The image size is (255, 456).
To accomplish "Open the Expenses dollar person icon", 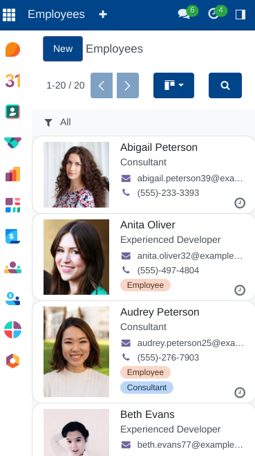I will [12, 298].
